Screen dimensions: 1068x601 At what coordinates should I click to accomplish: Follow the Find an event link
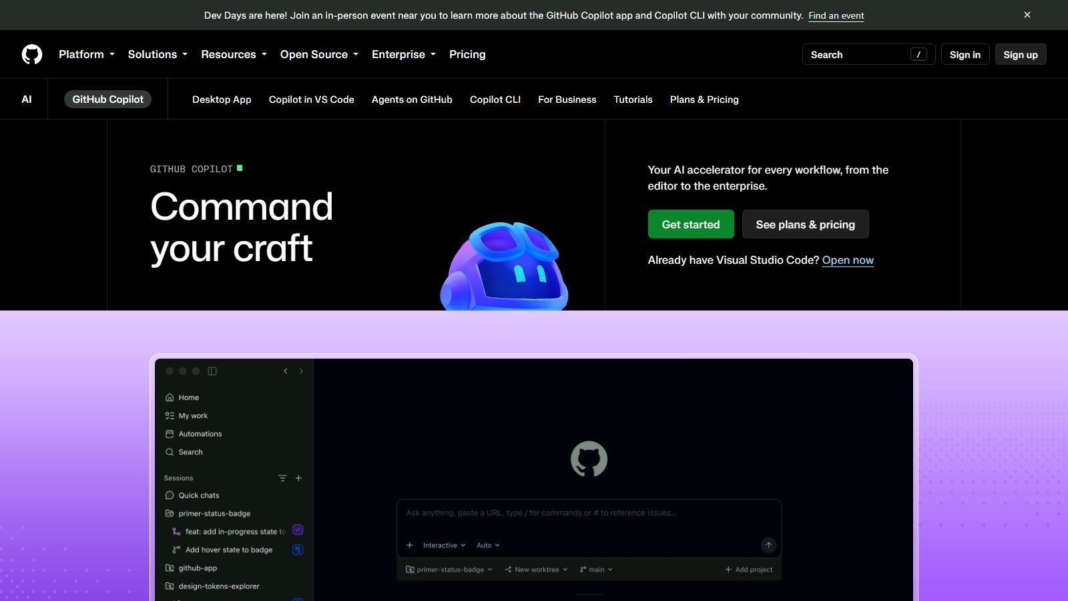tap(836, 15)
